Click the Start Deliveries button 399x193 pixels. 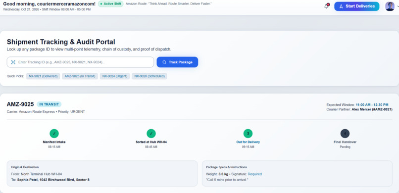coord(356,6)
